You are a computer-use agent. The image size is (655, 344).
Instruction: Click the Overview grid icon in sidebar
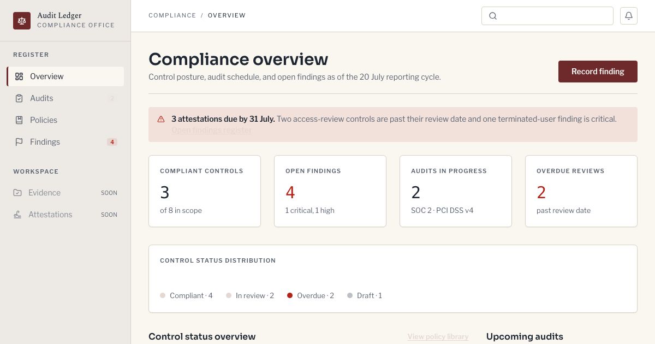tap(19, 76)
